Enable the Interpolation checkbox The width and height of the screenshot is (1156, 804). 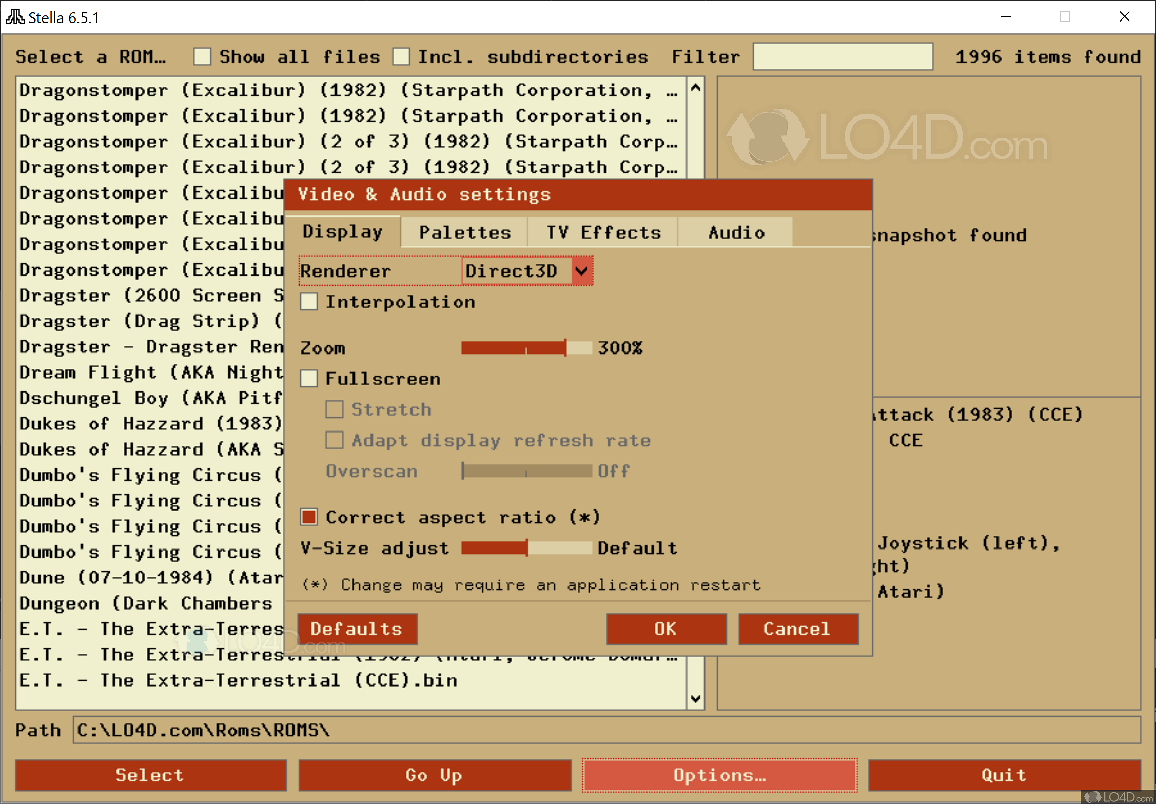pyautogui.click(x=309, y=302)
